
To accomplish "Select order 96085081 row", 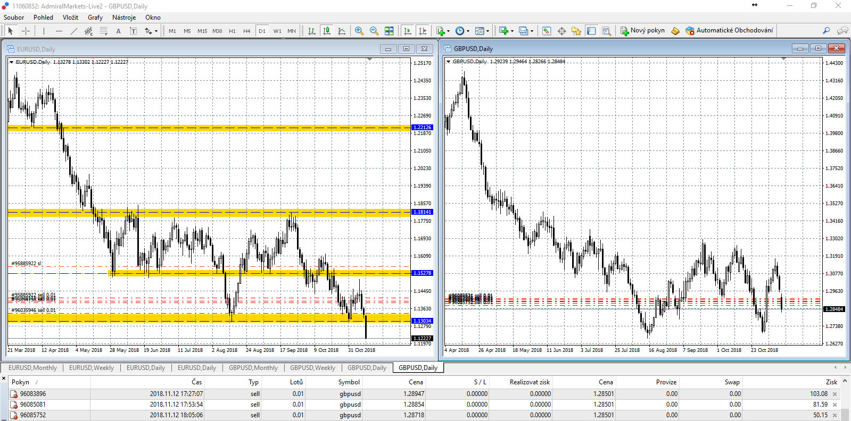I will coord(424,405).
